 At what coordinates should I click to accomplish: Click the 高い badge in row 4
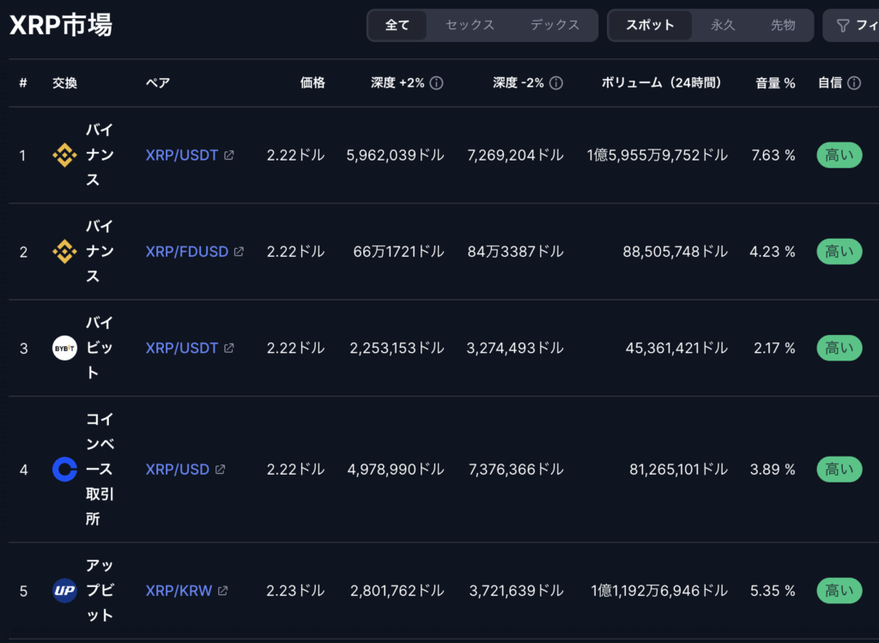[x=840, y=470]
